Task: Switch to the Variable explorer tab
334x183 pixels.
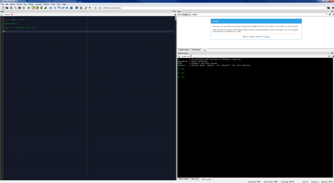Action: [184, 50]
